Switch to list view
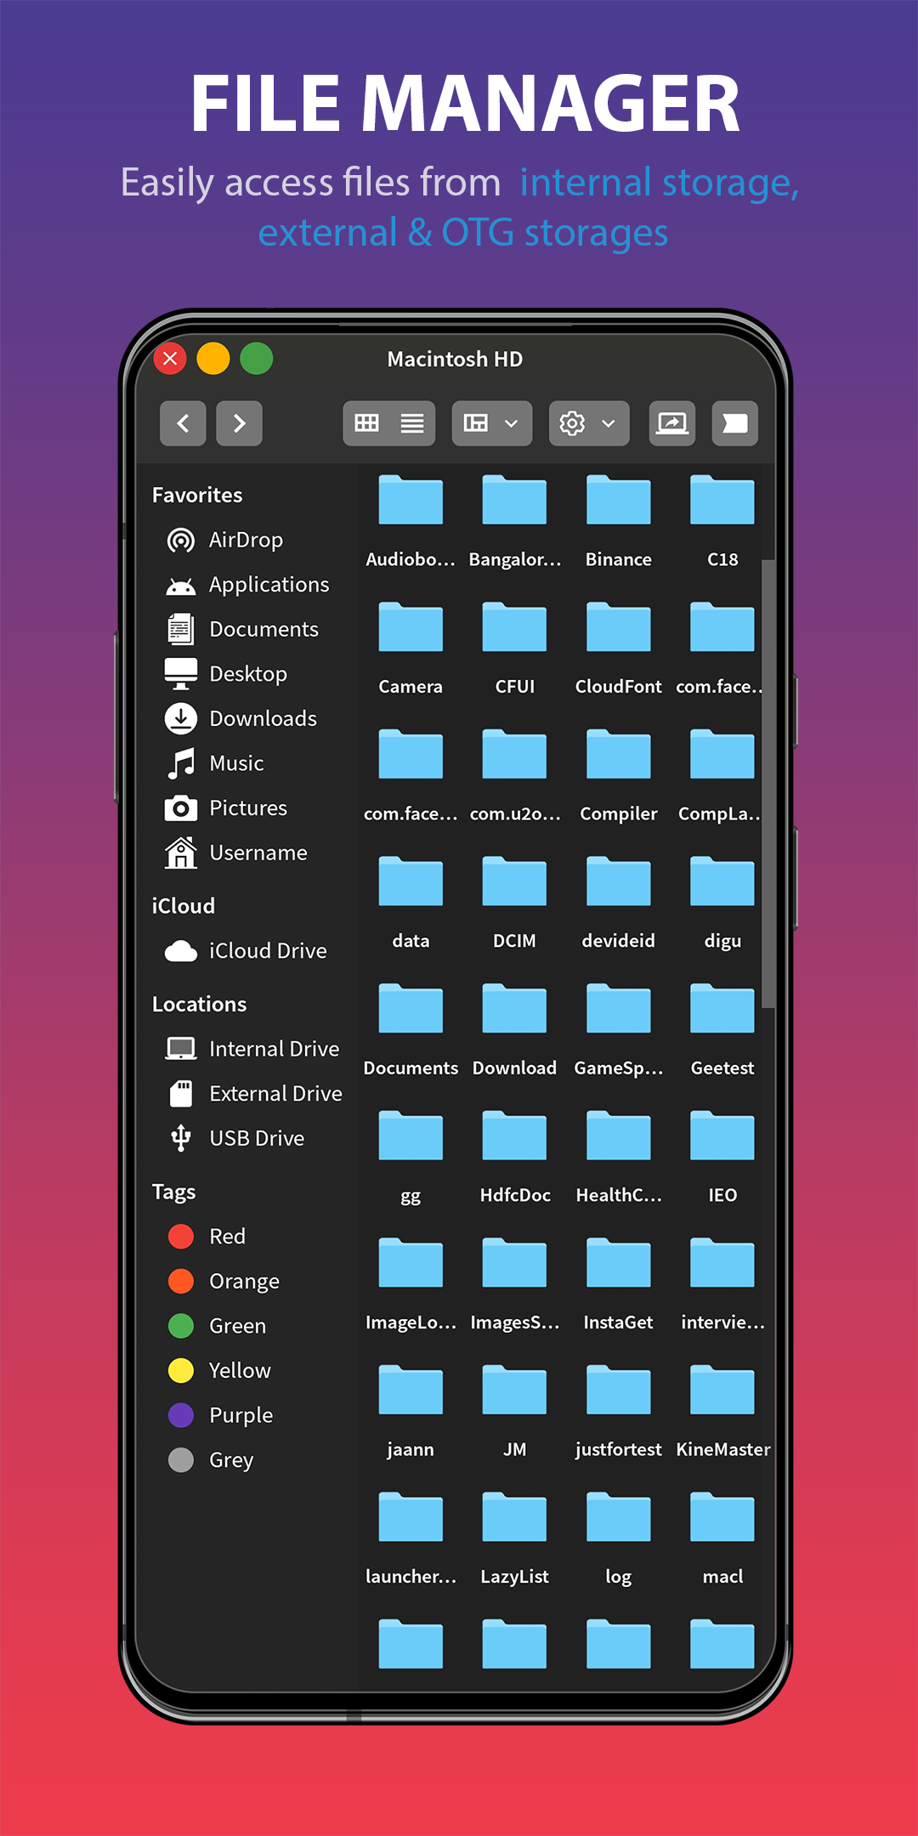Screen dimensions: 918x1836 tap(412, 422)
